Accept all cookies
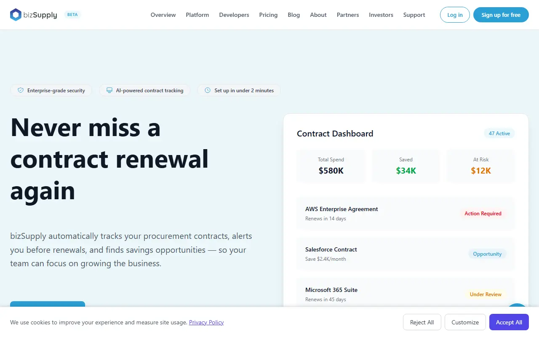Viewport: 539px width, 337px height. tap(509, 322)
